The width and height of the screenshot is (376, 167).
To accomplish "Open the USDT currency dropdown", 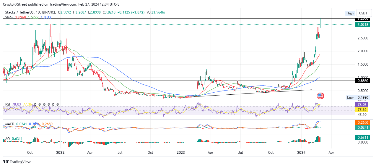I will [363, 13].
